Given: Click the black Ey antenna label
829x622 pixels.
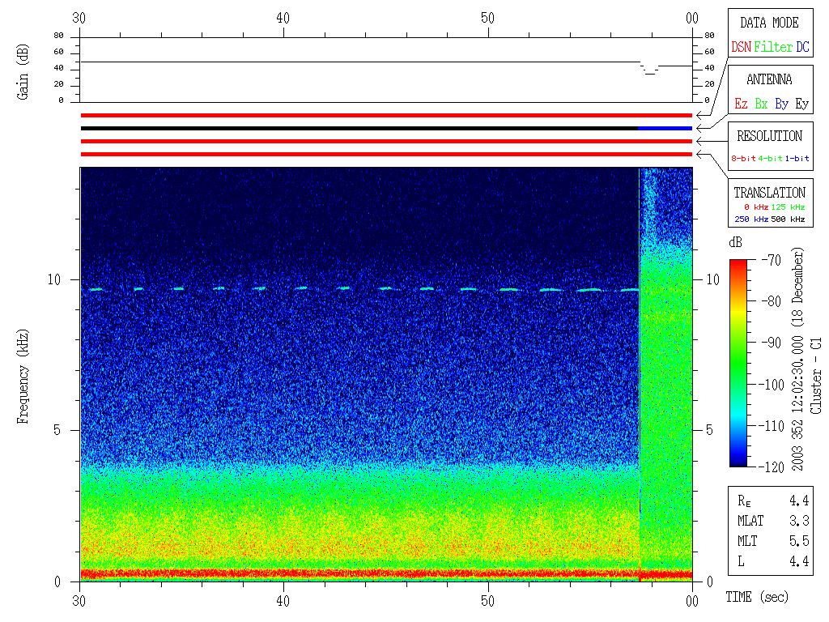Looking at the screenshot, I should coord(801,104).
